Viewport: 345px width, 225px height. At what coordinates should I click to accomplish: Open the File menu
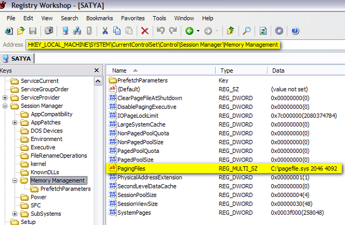(11, 18)
